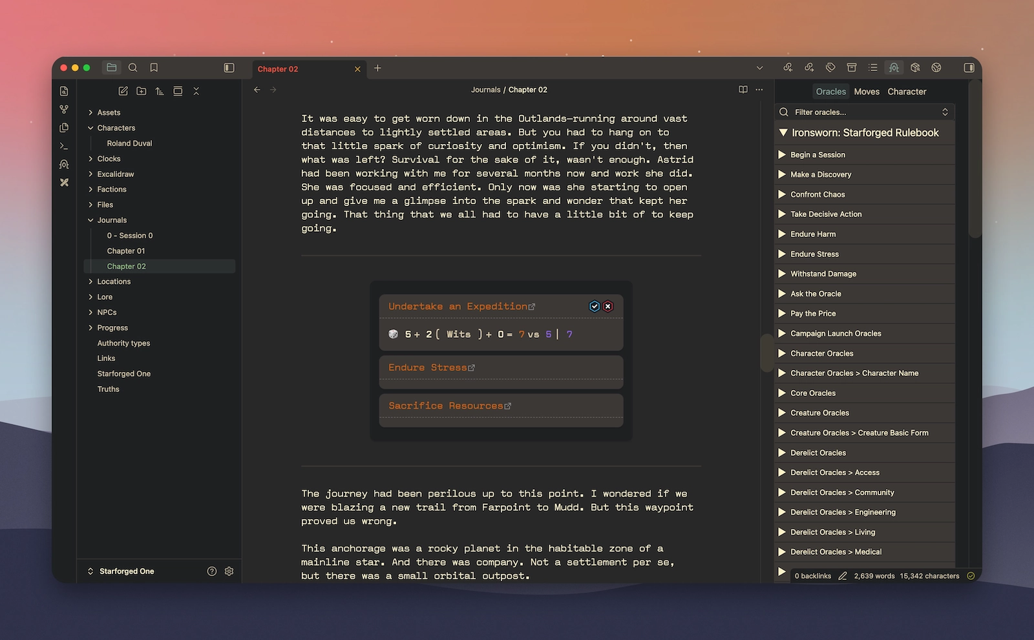Image resolution: width=1034 pixels, height=640 pixels.
Task: Show the outline pane via list icon
Action: coord(872,67)
